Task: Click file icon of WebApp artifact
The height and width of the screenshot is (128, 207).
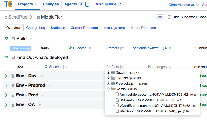Action: coord(117,111)
